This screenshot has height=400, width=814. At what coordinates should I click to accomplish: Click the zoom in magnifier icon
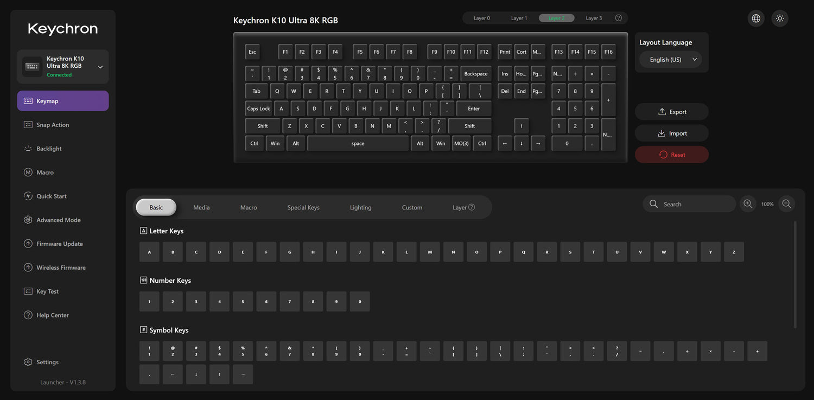[748, 204]
